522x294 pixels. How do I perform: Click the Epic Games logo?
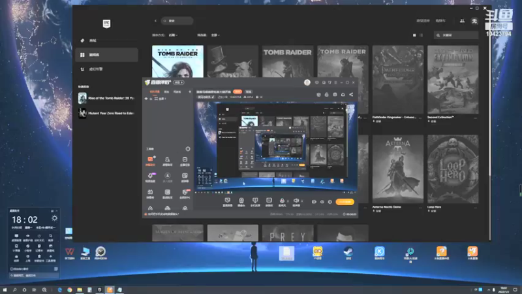tap(106, 24)
